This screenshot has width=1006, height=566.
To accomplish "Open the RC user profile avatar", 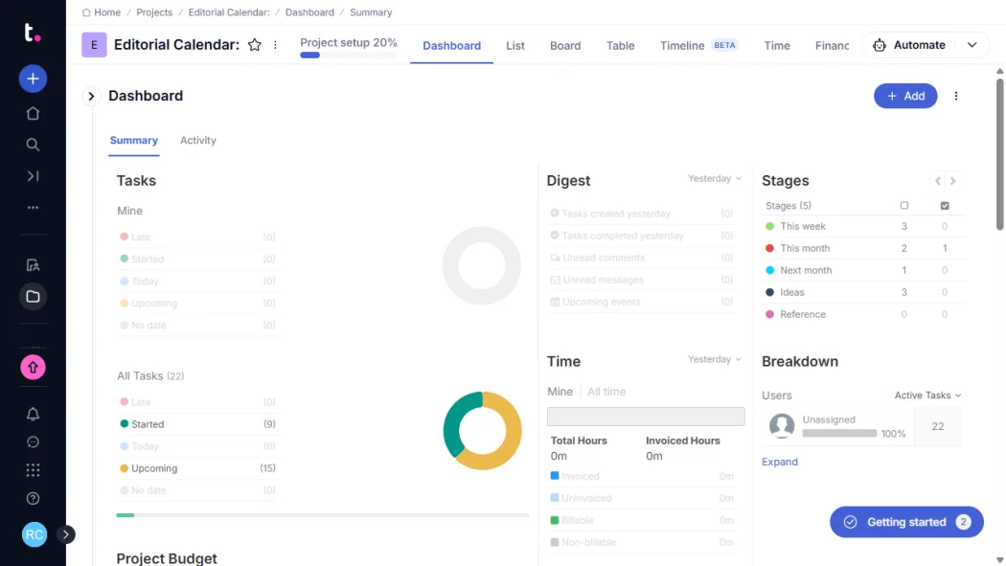I will 34,534.
